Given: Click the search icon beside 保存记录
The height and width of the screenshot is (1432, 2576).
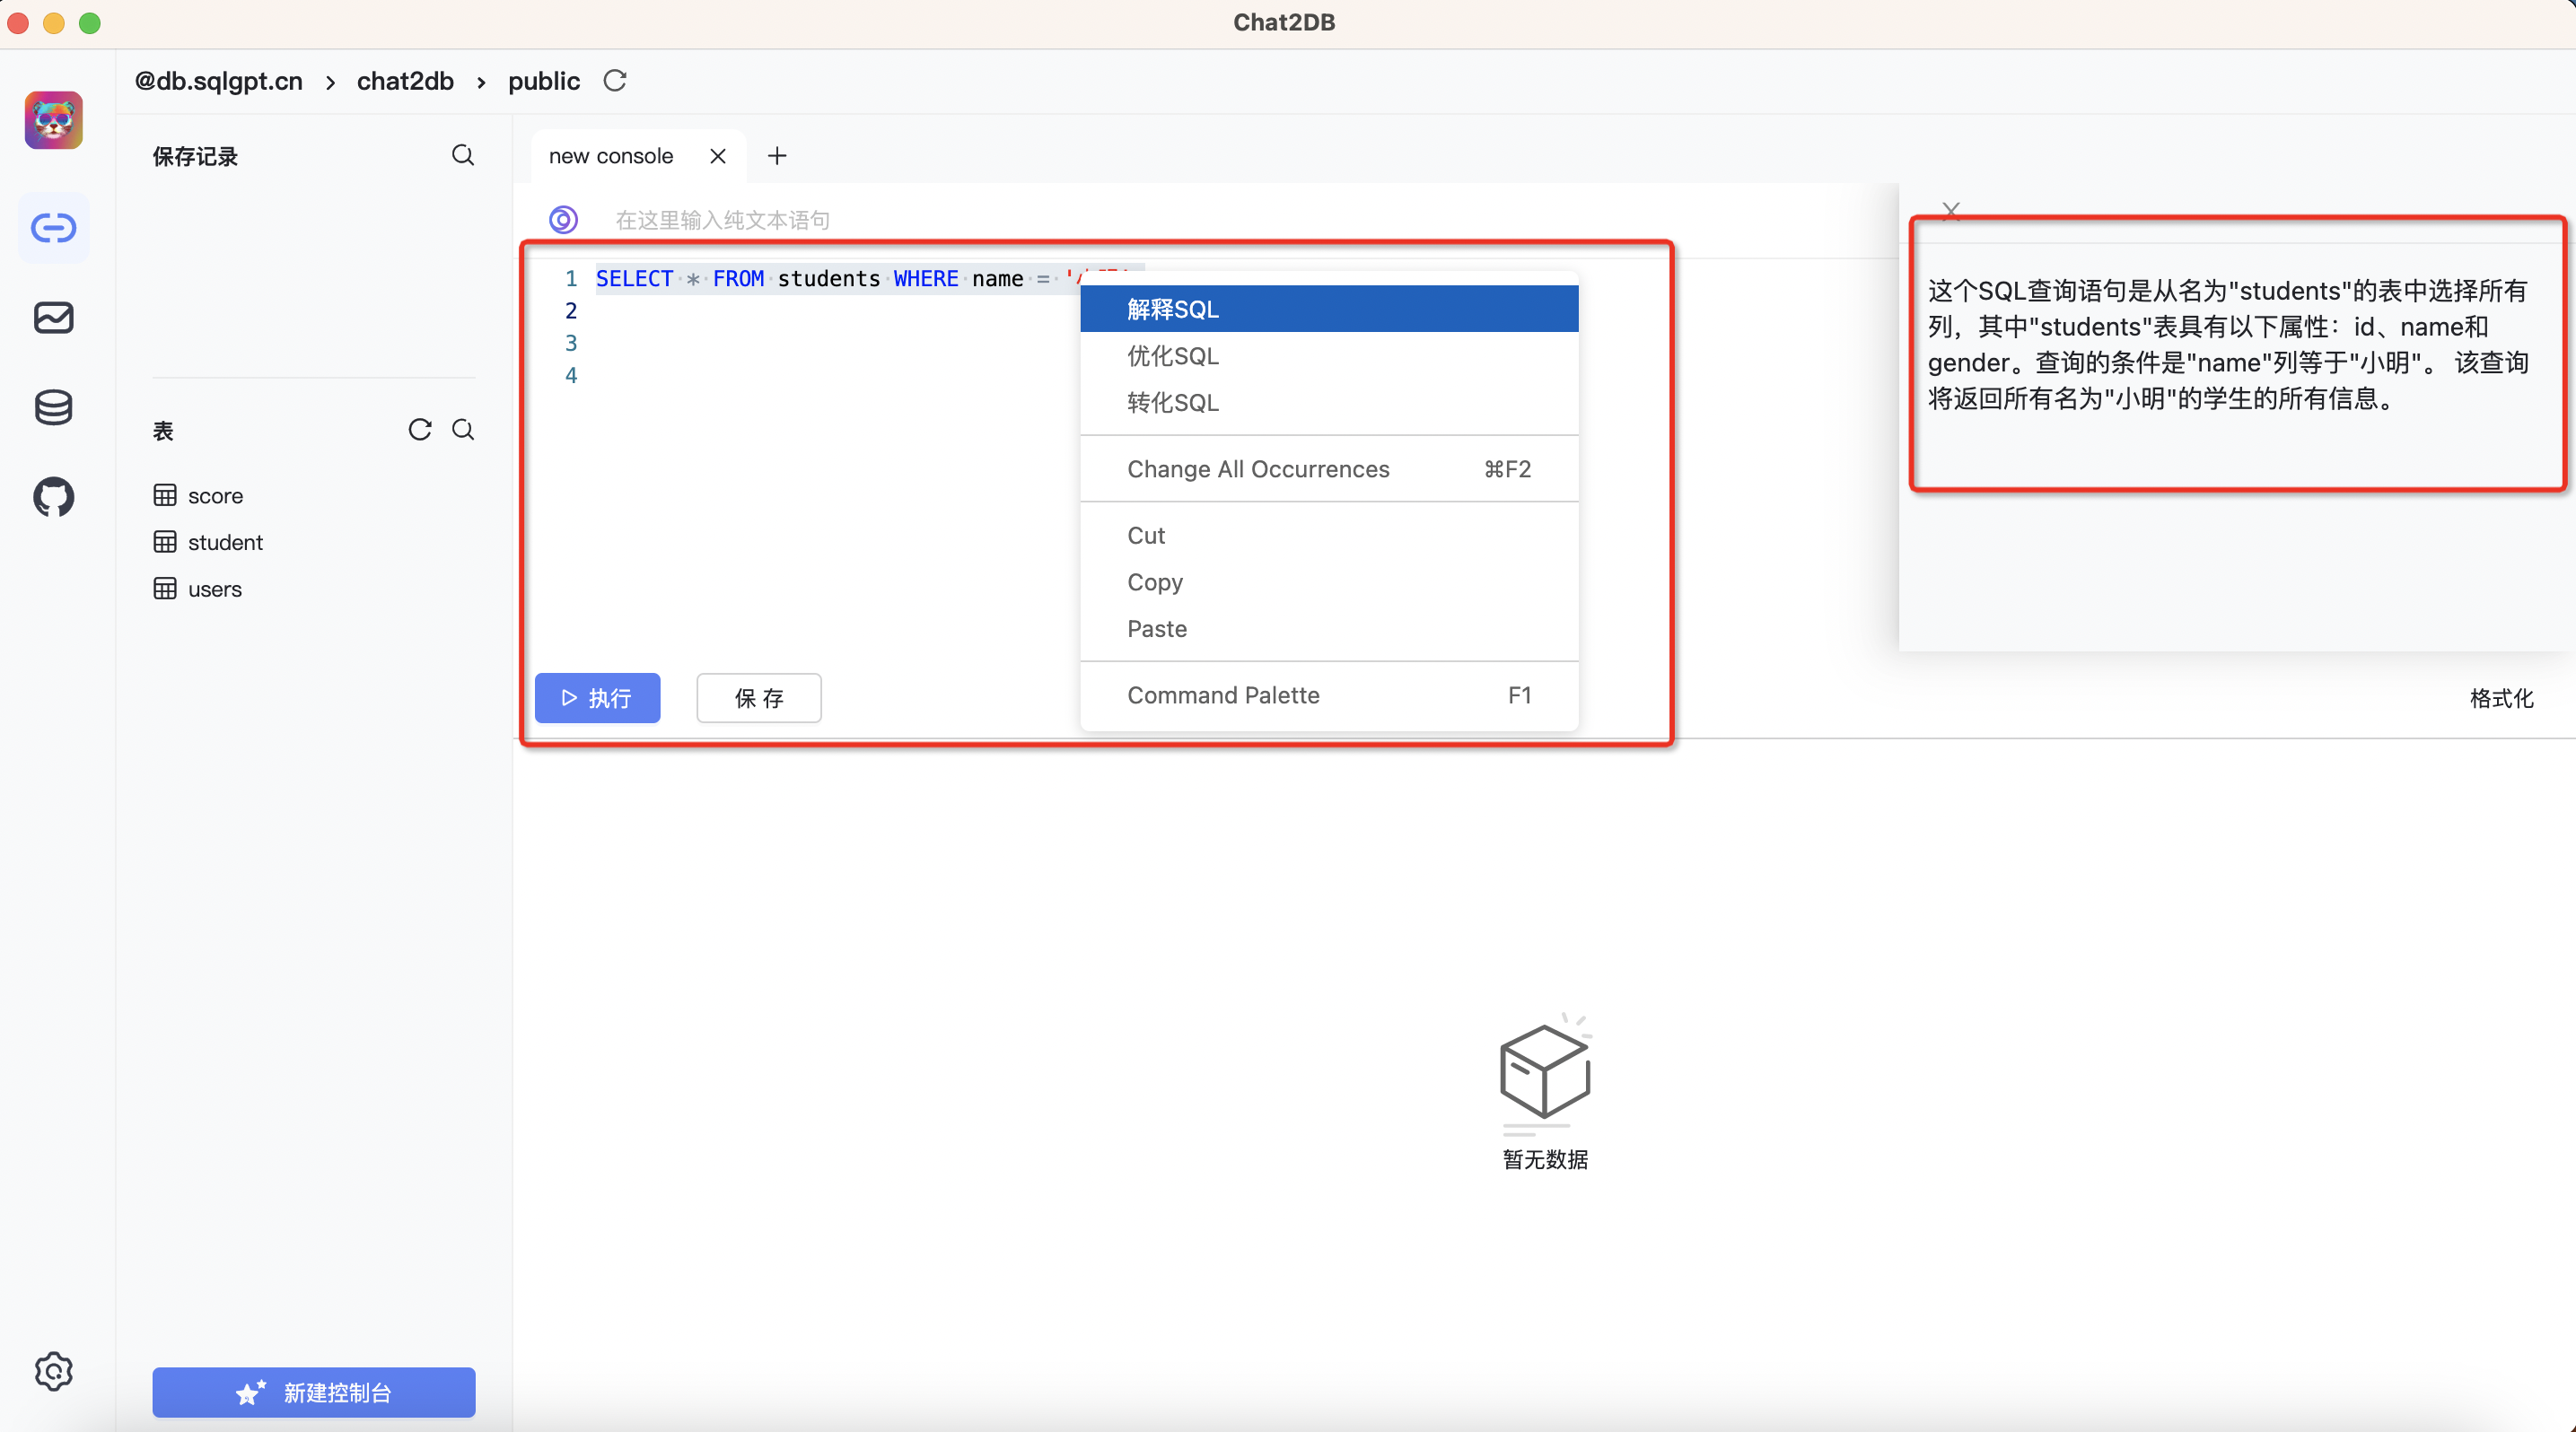Looking at the screenshot, I should pyautogui.click(x=463, y=156).
